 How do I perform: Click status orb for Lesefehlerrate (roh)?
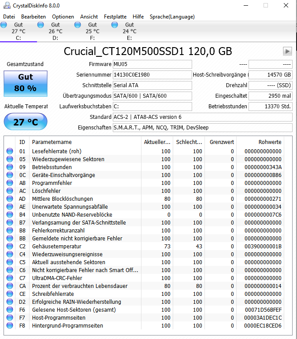point(10,151)
